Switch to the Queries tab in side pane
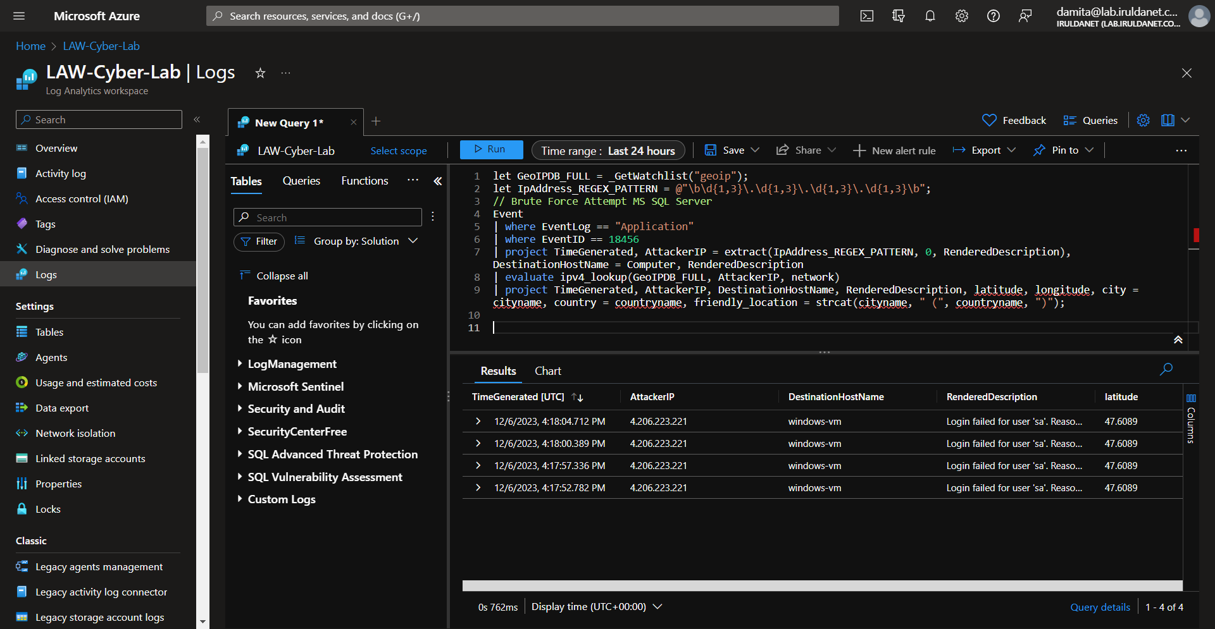 301,181
